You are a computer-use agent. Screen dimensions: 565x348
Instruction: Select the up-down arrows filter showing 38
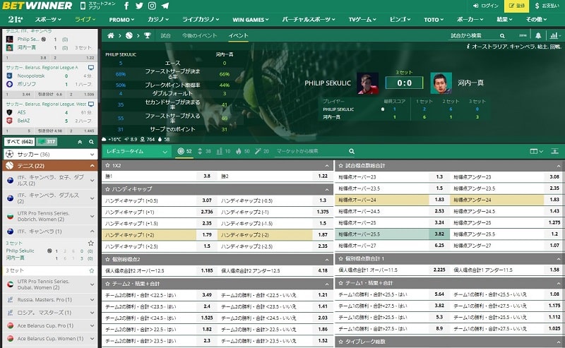point(204,151)
